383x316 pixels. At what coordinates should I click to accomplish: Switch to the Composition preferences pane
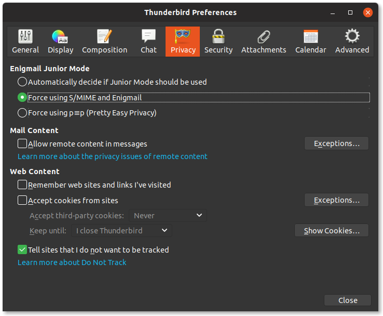tap(104, 42)
